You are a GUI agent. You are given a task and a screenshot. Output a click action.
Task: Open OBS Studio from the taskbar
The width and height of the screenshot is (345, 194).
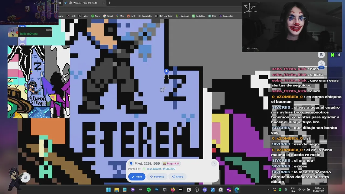(197, 190)
